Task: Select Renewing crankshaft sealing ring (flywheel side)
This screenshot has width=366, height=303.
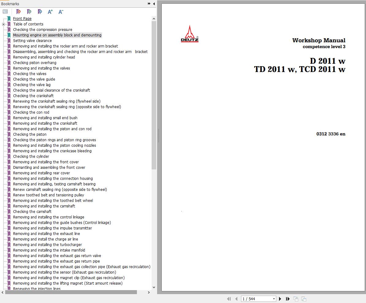Action: pyautogui.click(x=57, y=101)
